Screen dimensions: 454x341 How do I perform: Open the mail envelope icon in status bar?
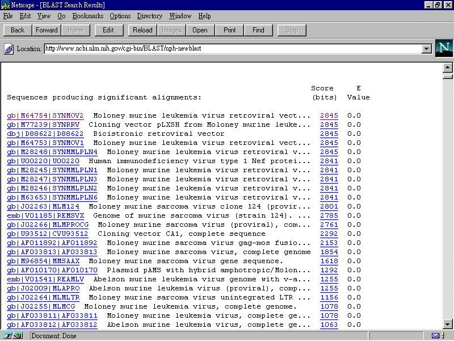coord(436,335)
